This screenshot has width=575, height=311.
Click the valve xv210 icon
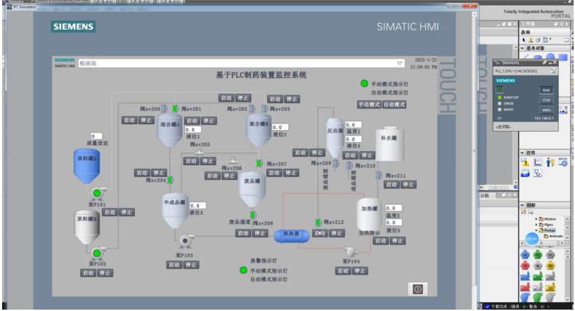click(x=349, y=165)
